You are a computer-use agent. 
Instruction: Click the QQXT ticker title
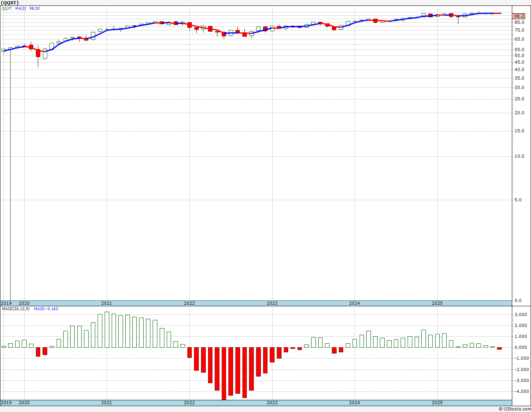[10, 3]
